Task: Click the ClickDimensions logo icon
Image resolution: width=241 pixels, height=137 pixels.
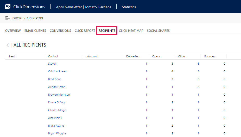Action: coord(8,6)
